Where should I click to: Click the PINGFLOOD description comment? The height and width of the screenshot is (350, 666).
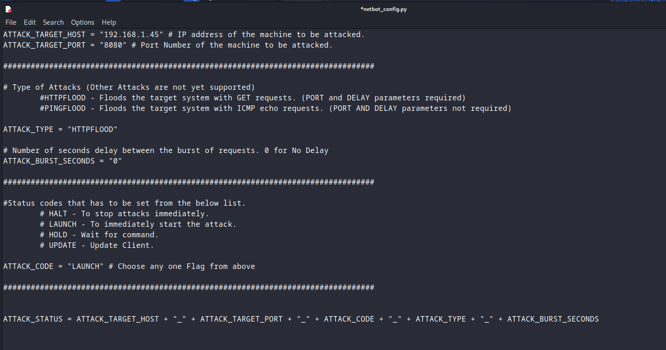point(275,108)
